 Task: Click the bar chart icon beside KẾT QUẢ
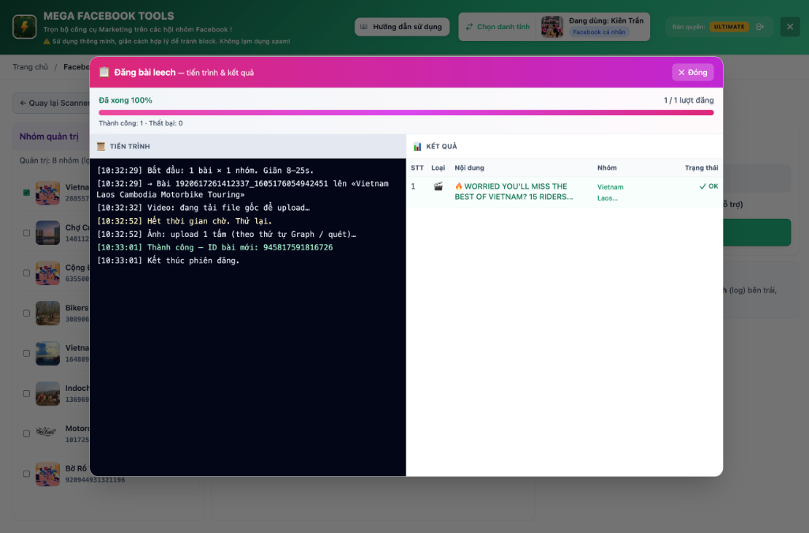point(417,146)
